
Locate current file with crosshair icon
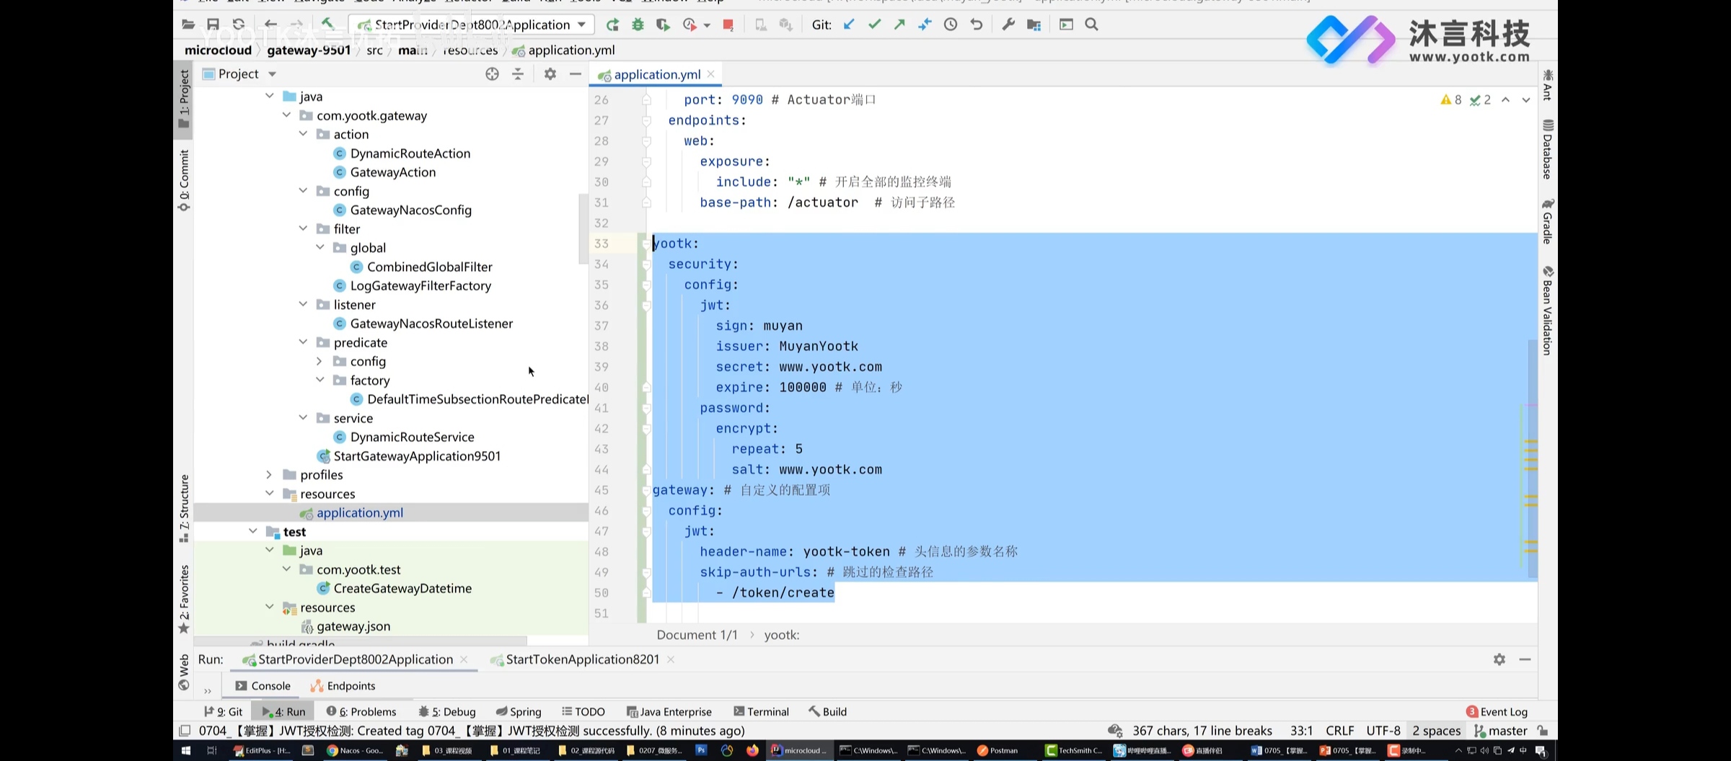click(x=492, y=74)
